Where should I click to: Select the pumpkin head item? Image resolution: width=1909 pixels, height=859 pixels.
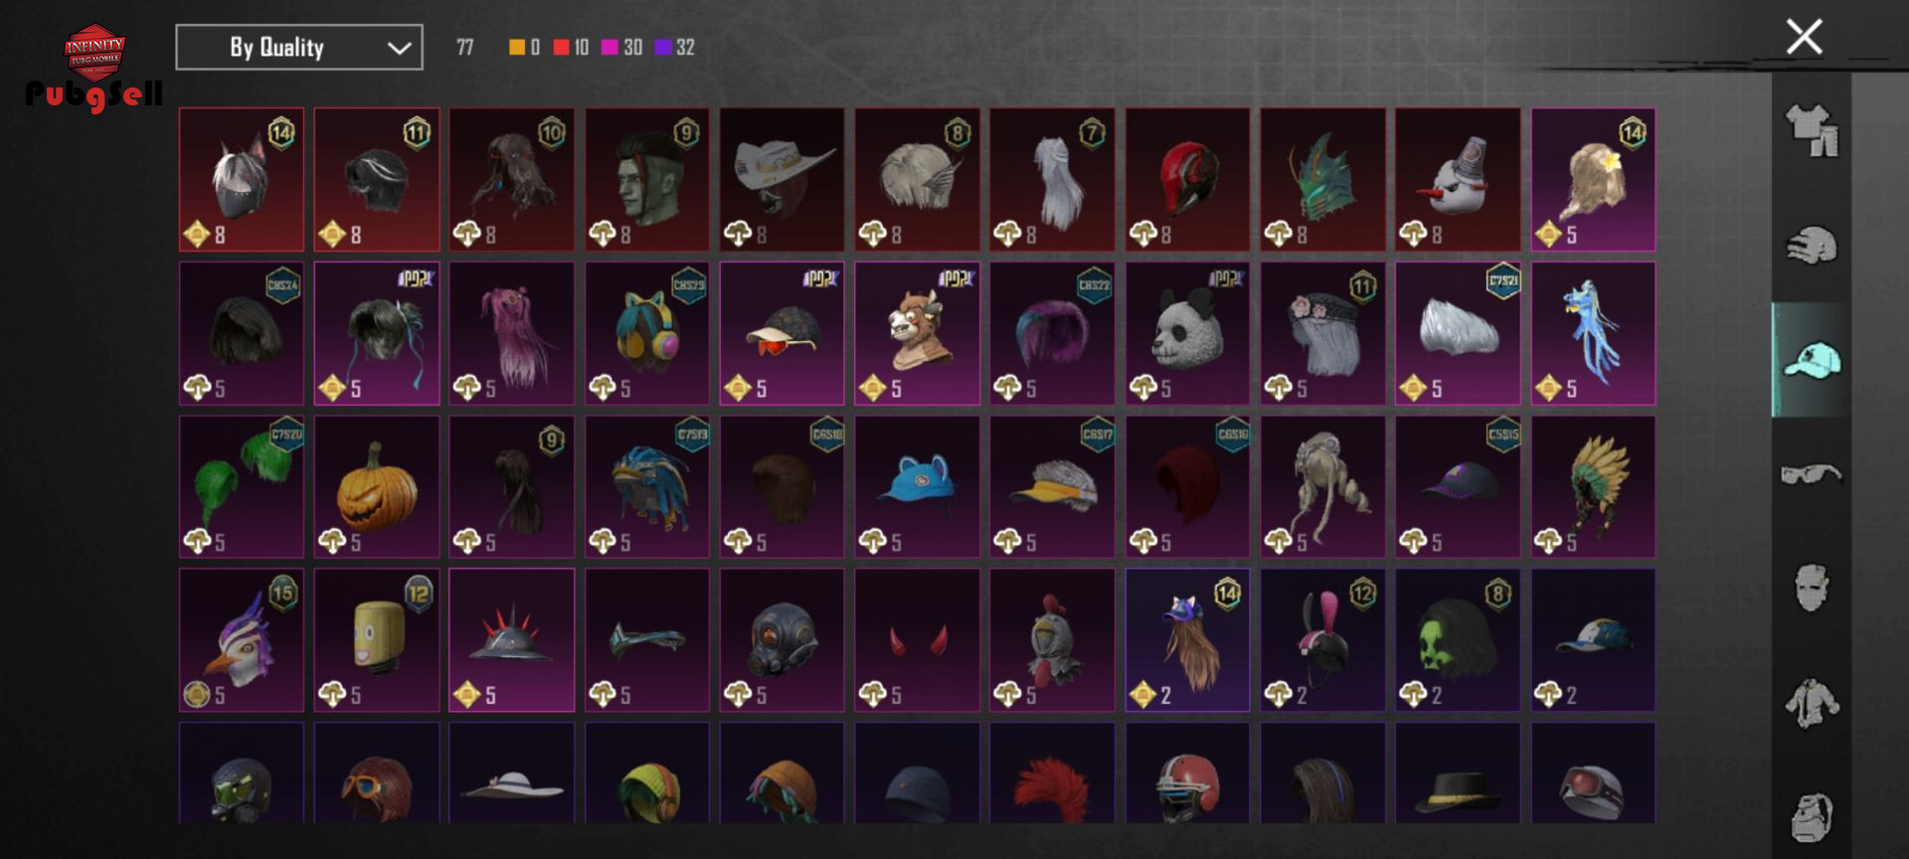pos(377,487)
